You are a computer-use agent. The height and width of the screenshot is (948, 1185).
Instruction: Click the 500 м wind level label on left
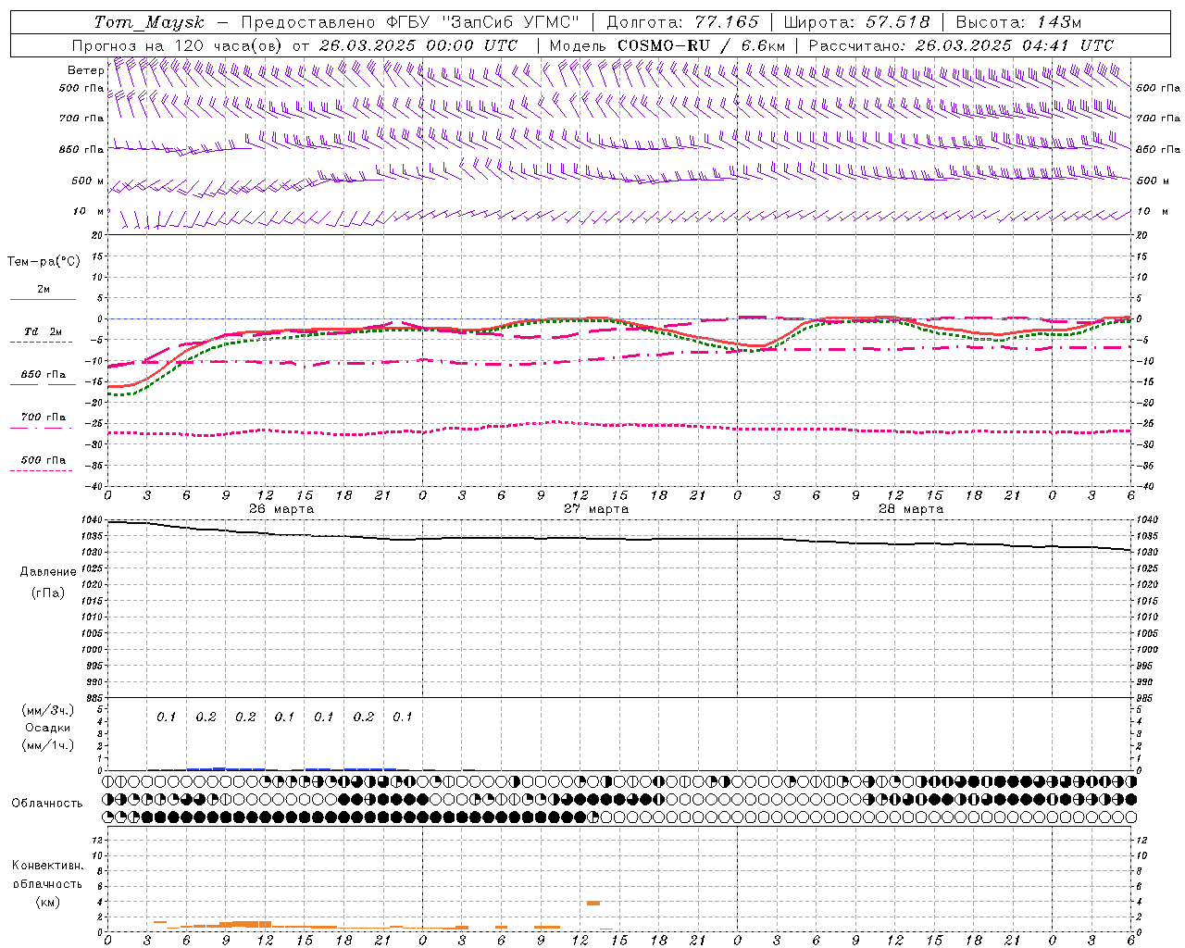click(x=88, y=181)
